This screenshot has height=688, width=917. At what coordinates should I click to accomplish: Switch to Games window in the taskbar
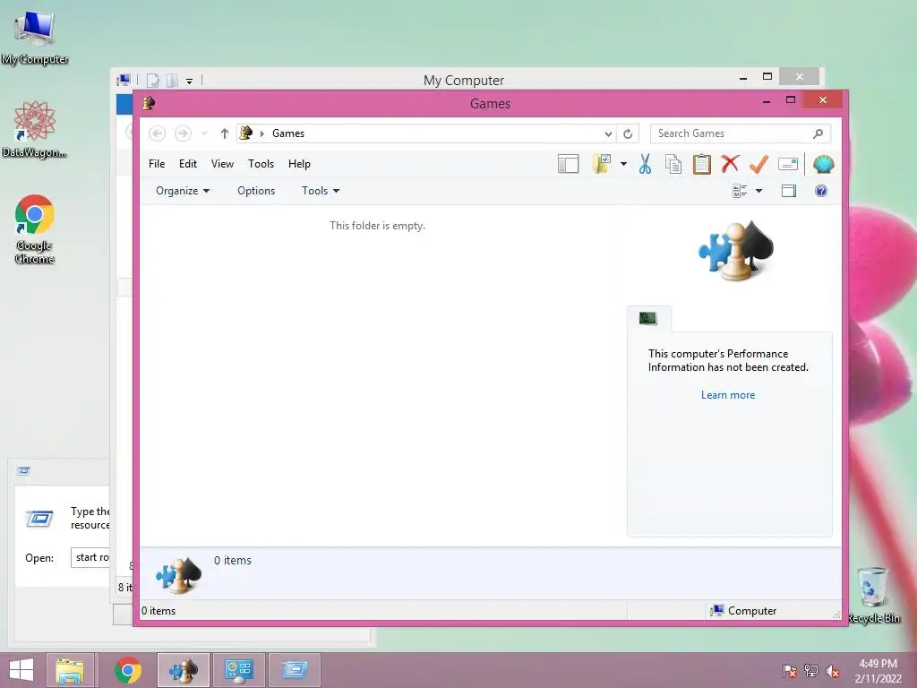(183, 670)
